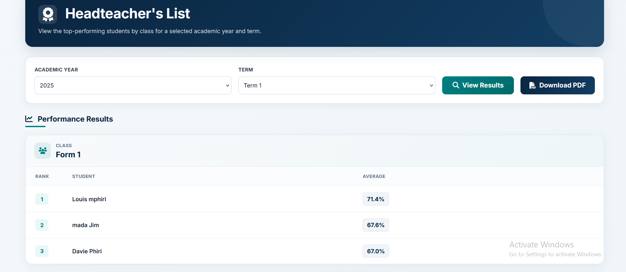Click the View Results button

click(x=478, y=85)
